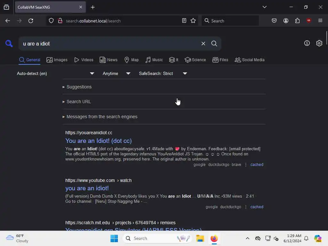
Task: List all tabs dropdown arrow
Action: tap(264, 7)
